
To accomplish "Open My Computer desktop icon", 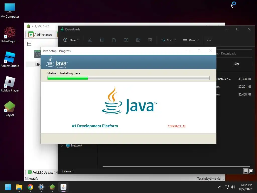I will (10, 10).
